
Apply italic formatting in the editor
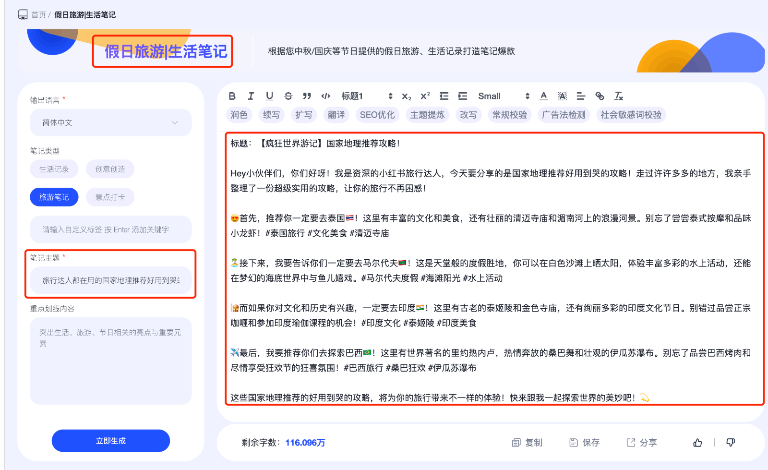coord(251,96)
